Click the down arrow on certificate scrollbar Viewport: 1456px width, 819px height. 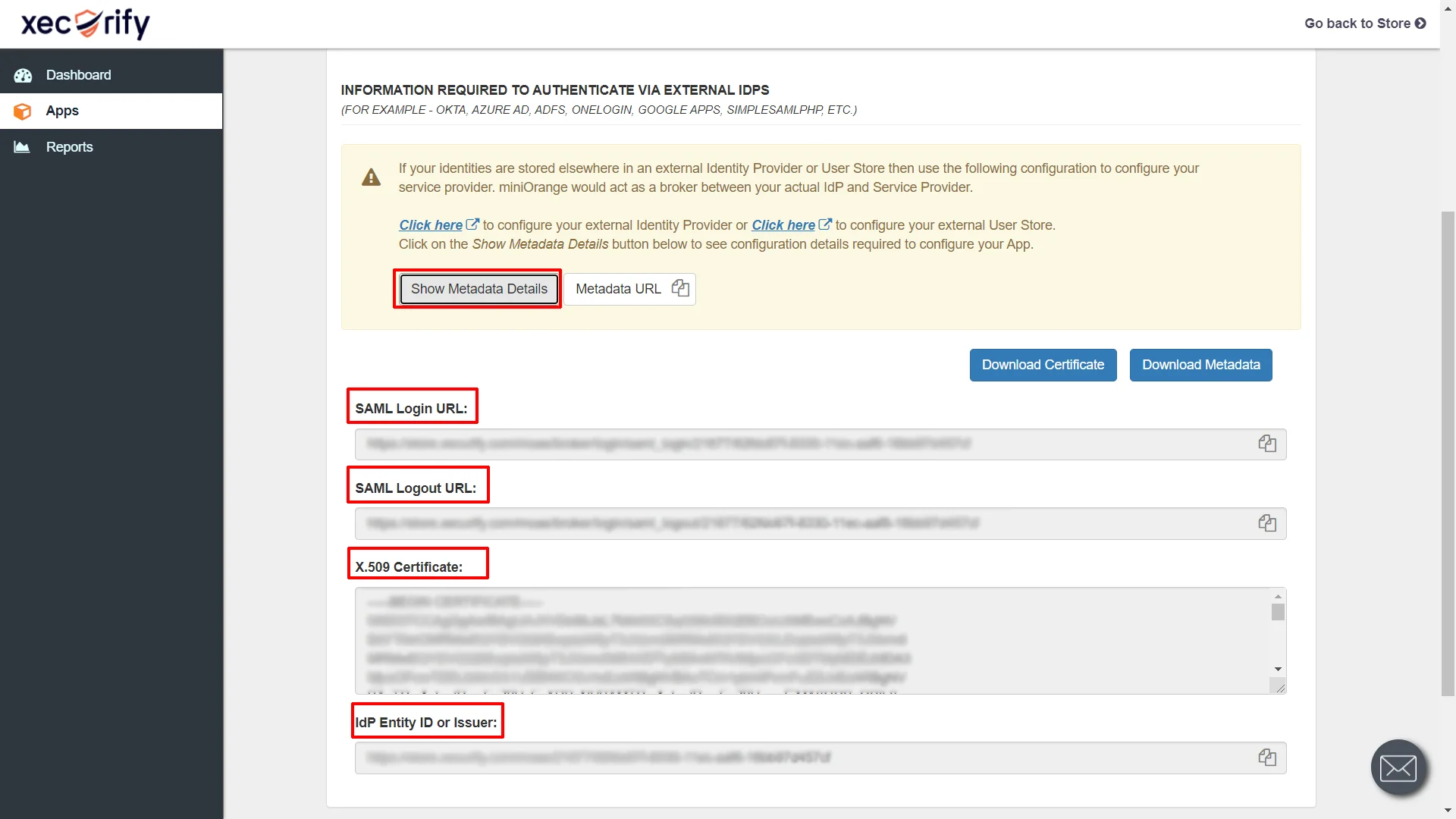[x=1278, y=668]
